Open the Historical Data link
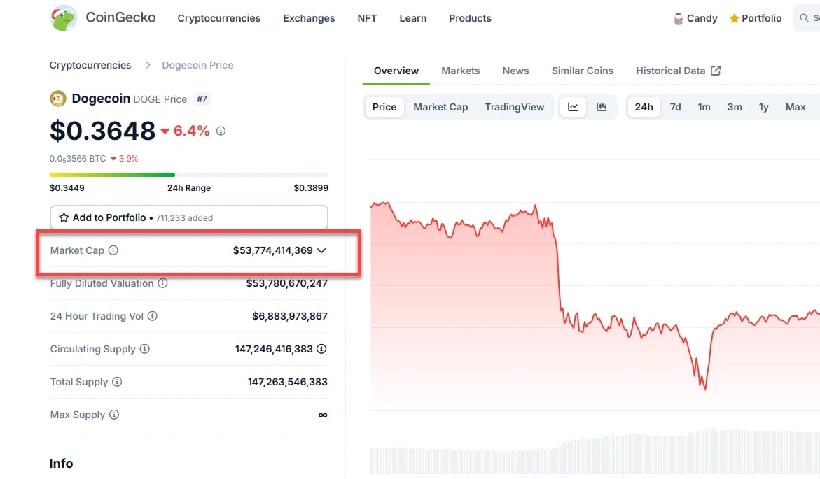820x479 pixels. [x=678, y=71]
